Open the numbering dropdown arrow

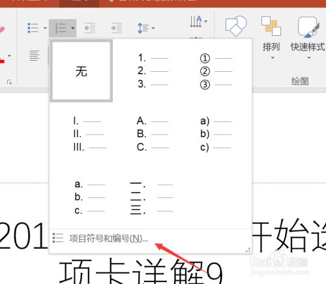73,28
